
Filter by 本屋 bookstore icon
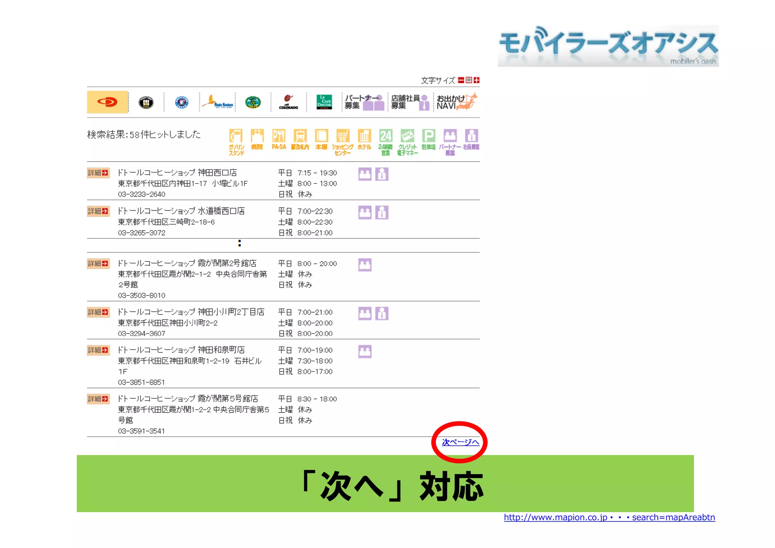click(321, 139)
